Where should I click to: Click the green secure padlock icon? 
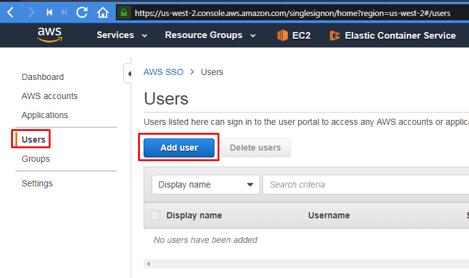tap(124, 12)
